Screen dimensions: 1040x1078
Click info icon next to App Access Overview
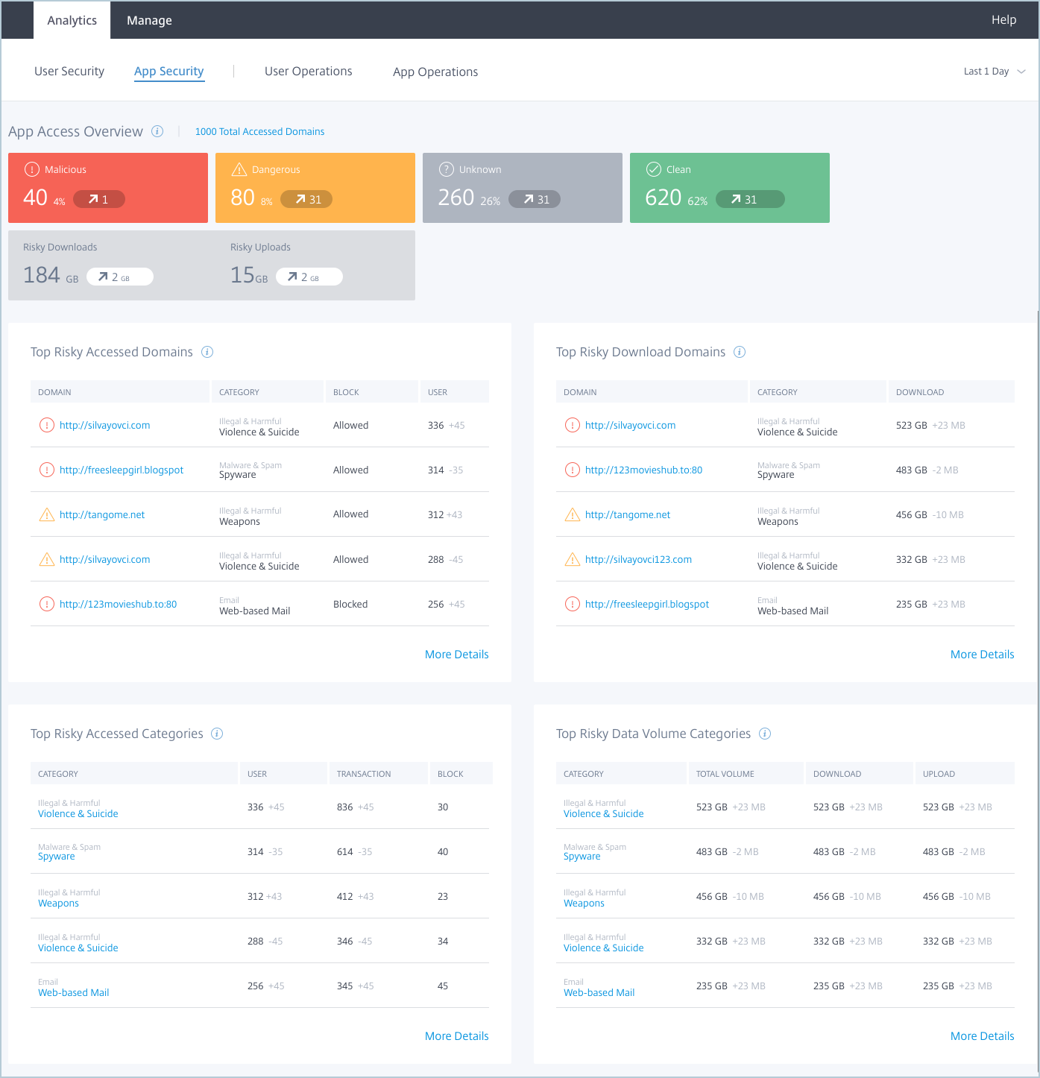point(157,131)
